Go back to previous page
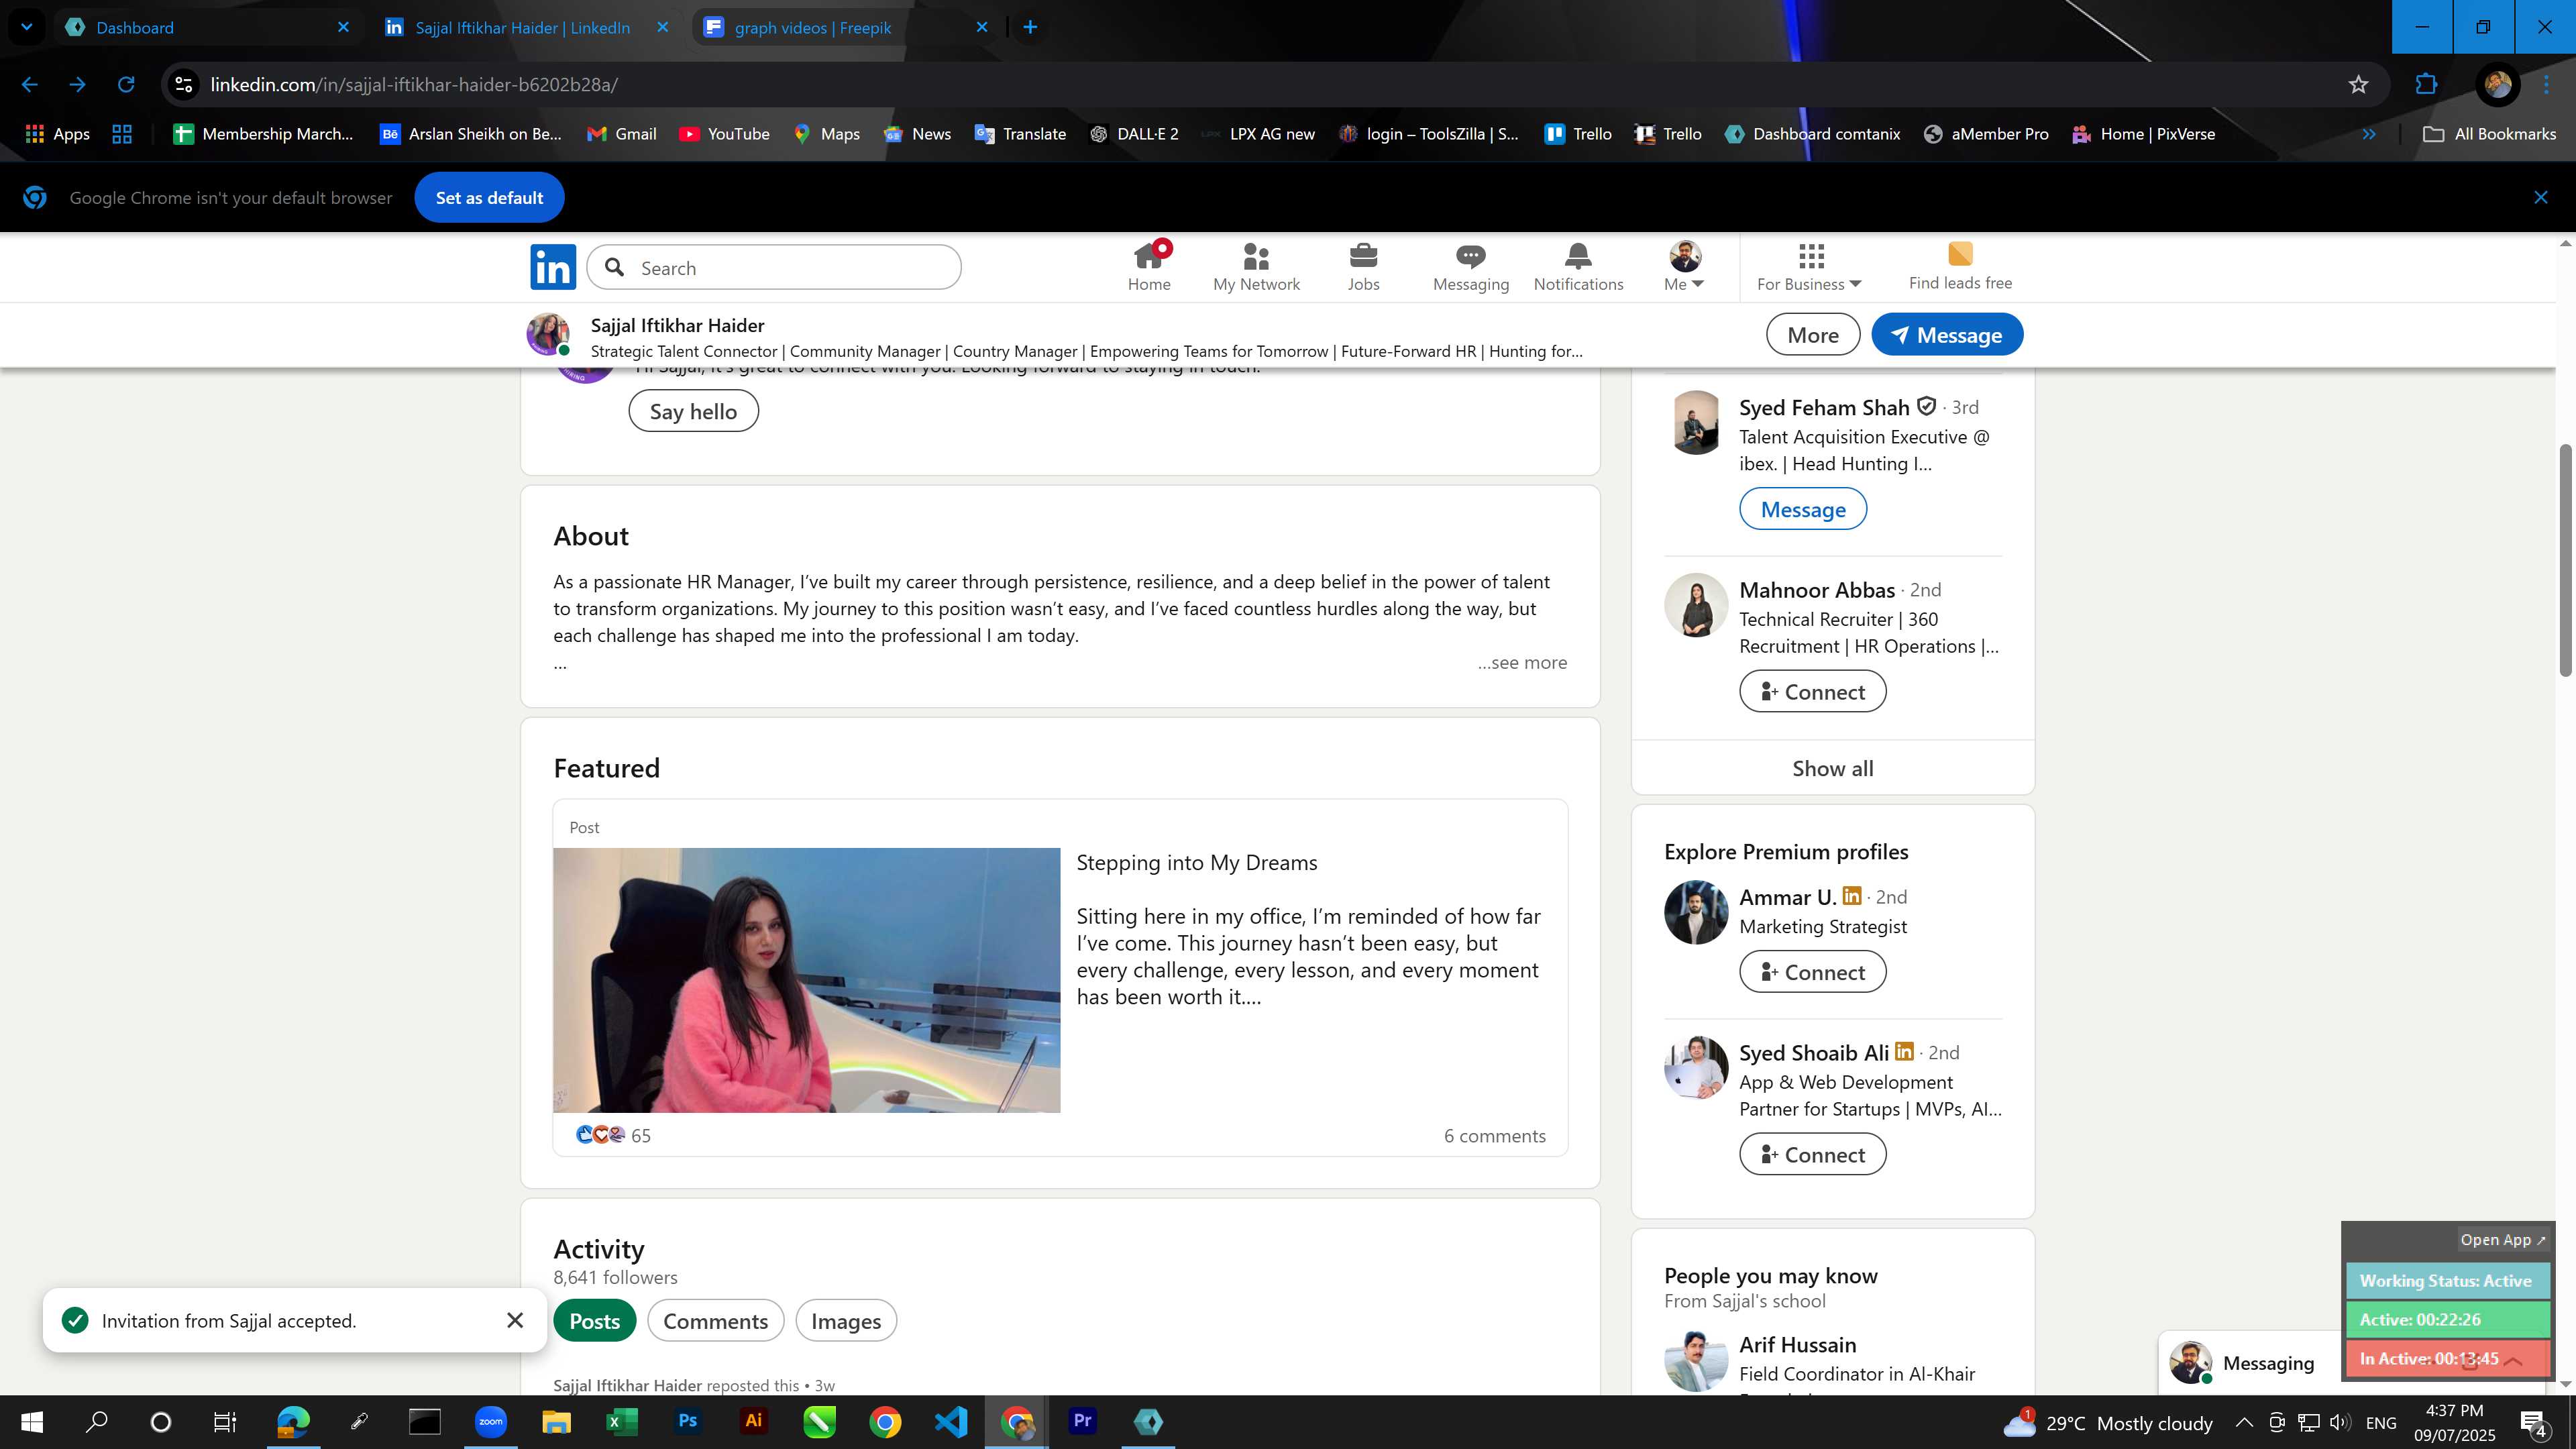 30,85
